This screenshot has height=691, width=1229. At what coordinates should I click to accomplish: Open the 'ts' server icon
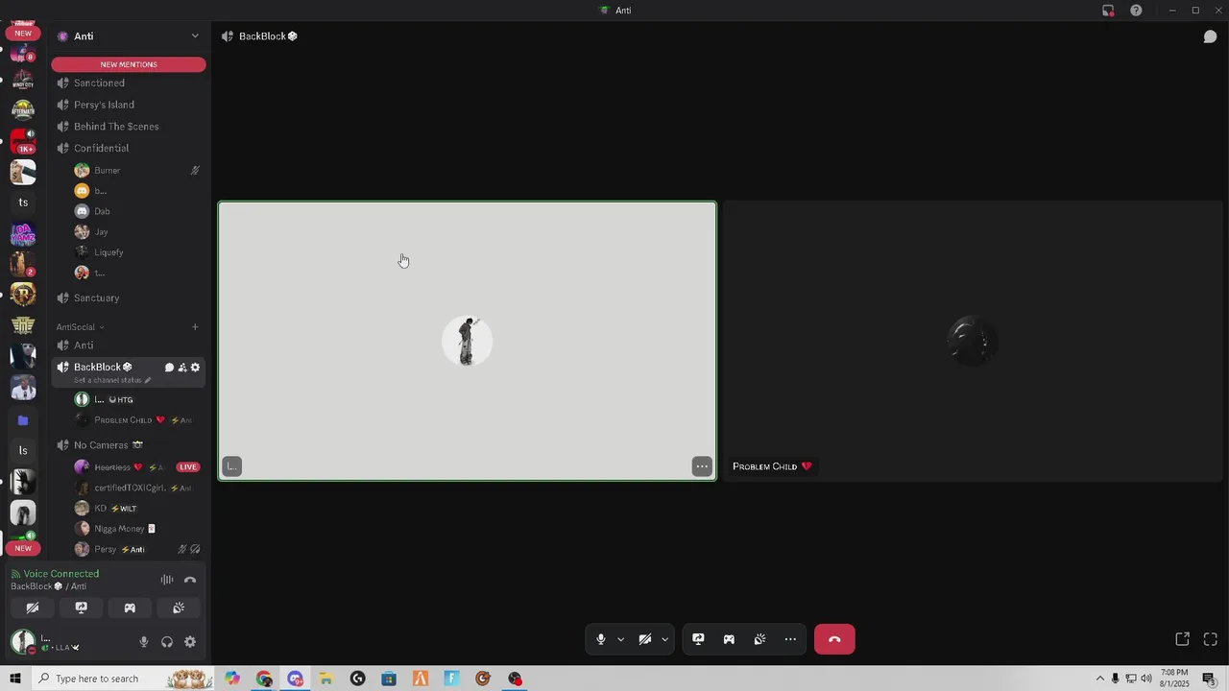(x=23, y=203)
